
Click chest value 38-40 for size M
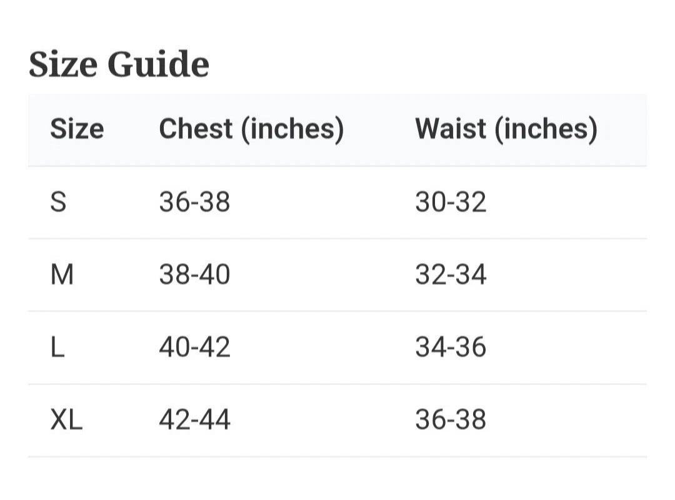click(x=194, y=274)
